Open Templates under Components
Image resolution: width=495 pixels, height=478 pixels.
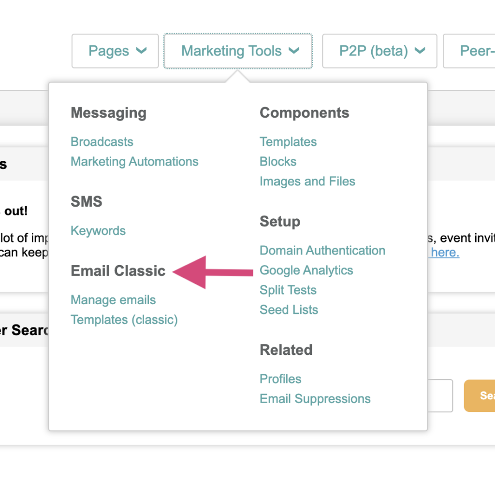[288, 141]
